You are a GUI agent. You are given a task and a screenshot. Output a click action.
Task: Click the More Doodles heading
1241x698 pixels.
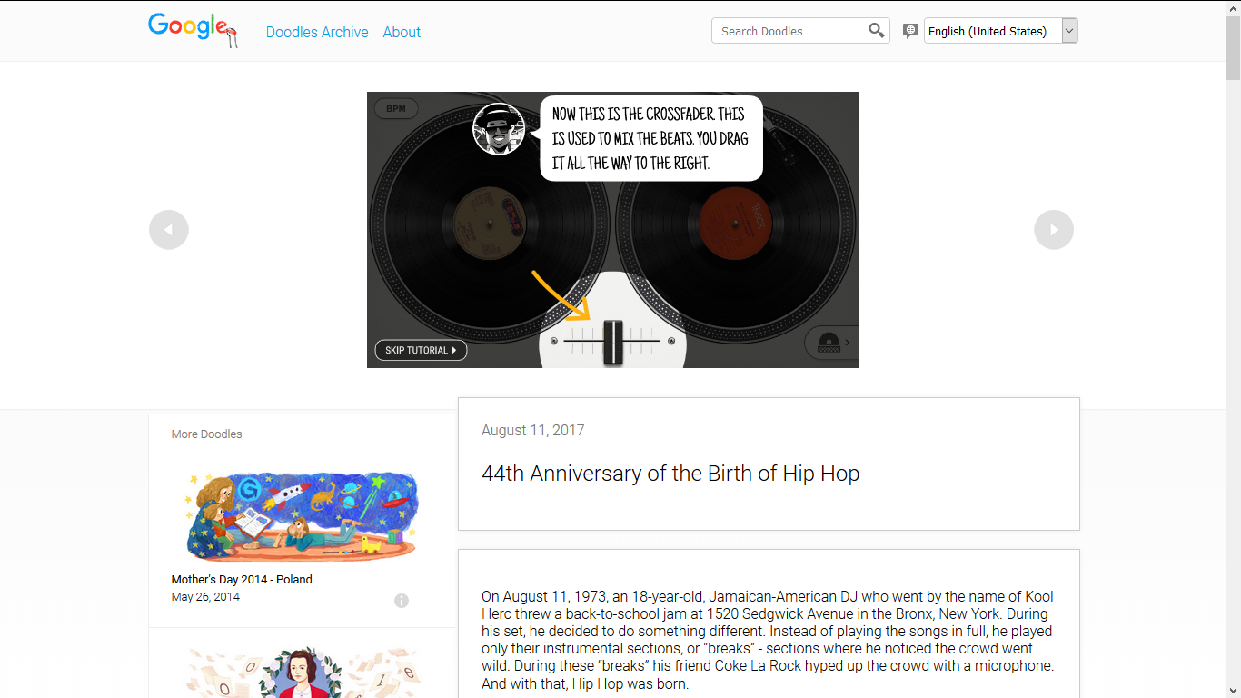click(x=207, y=434)
